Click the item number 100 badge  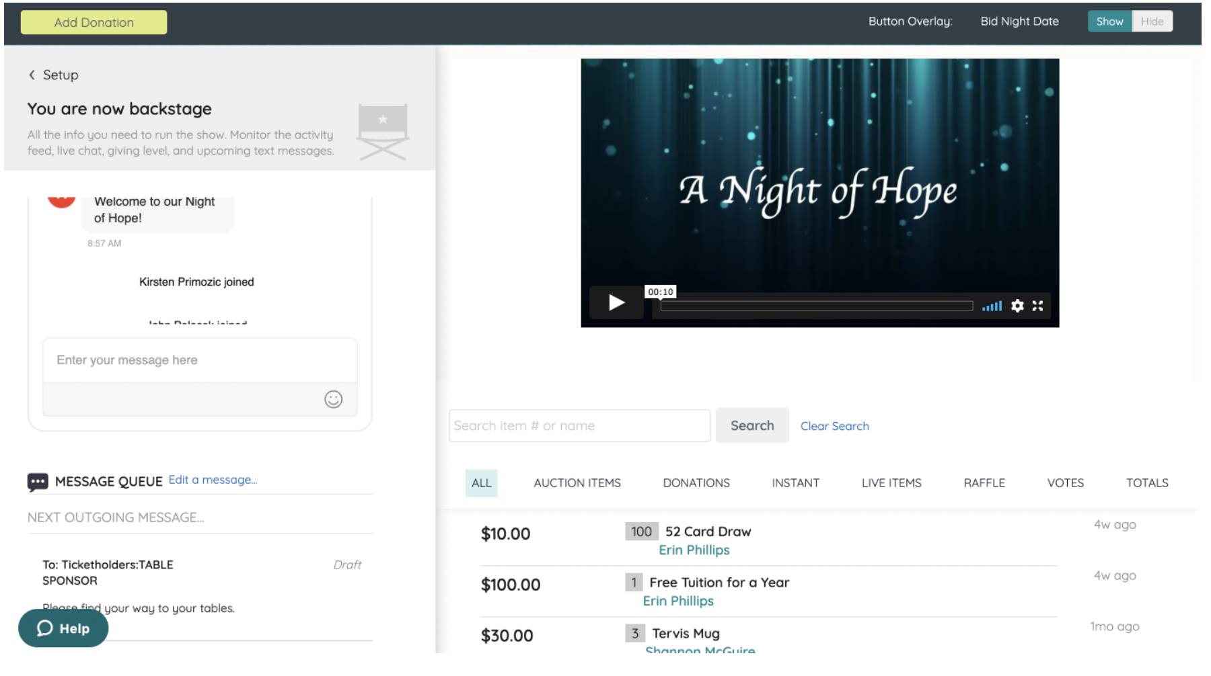(x=641, y=532)
